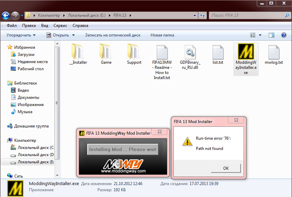Click the change view icon
The image size is (292, 197).
(x=253, y=35)
